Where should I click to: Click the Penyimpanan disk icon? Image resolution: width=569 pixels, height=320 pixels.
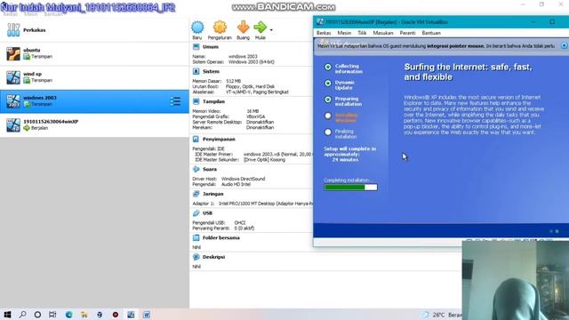[x=196, y=140]
